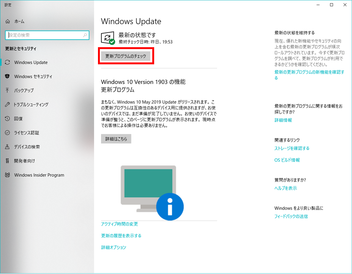This screenshot has height=274, width=352.
Task: Click ヘルプを表示 link
Action: point(286,188)
